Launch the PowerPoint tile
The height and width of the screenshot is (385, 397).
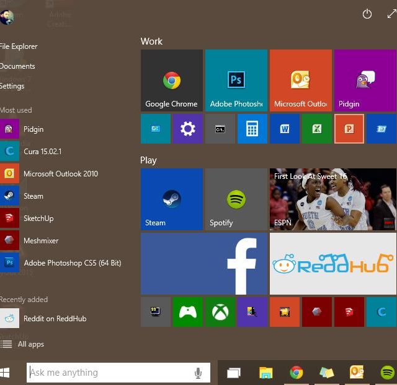[x=349, y=129]
